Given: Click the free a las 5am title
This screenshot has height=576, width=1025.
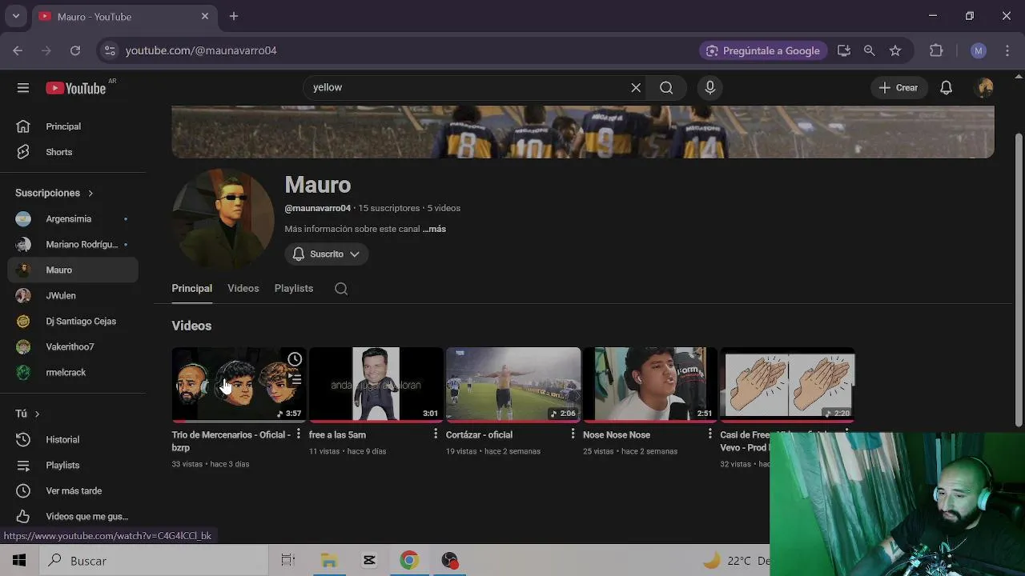Looking at the screenshot, I should [x=337, y=434].
